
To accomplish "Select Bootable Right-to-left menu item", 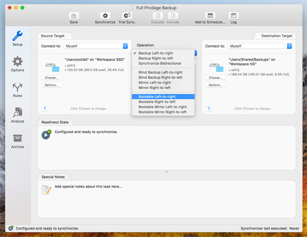I will (x=163, y=101).
